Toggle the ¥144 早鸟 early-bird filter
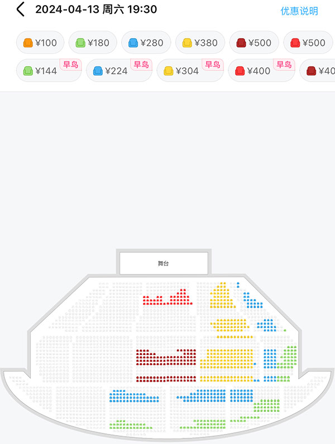Screen dimensions: 335x444 49,70
